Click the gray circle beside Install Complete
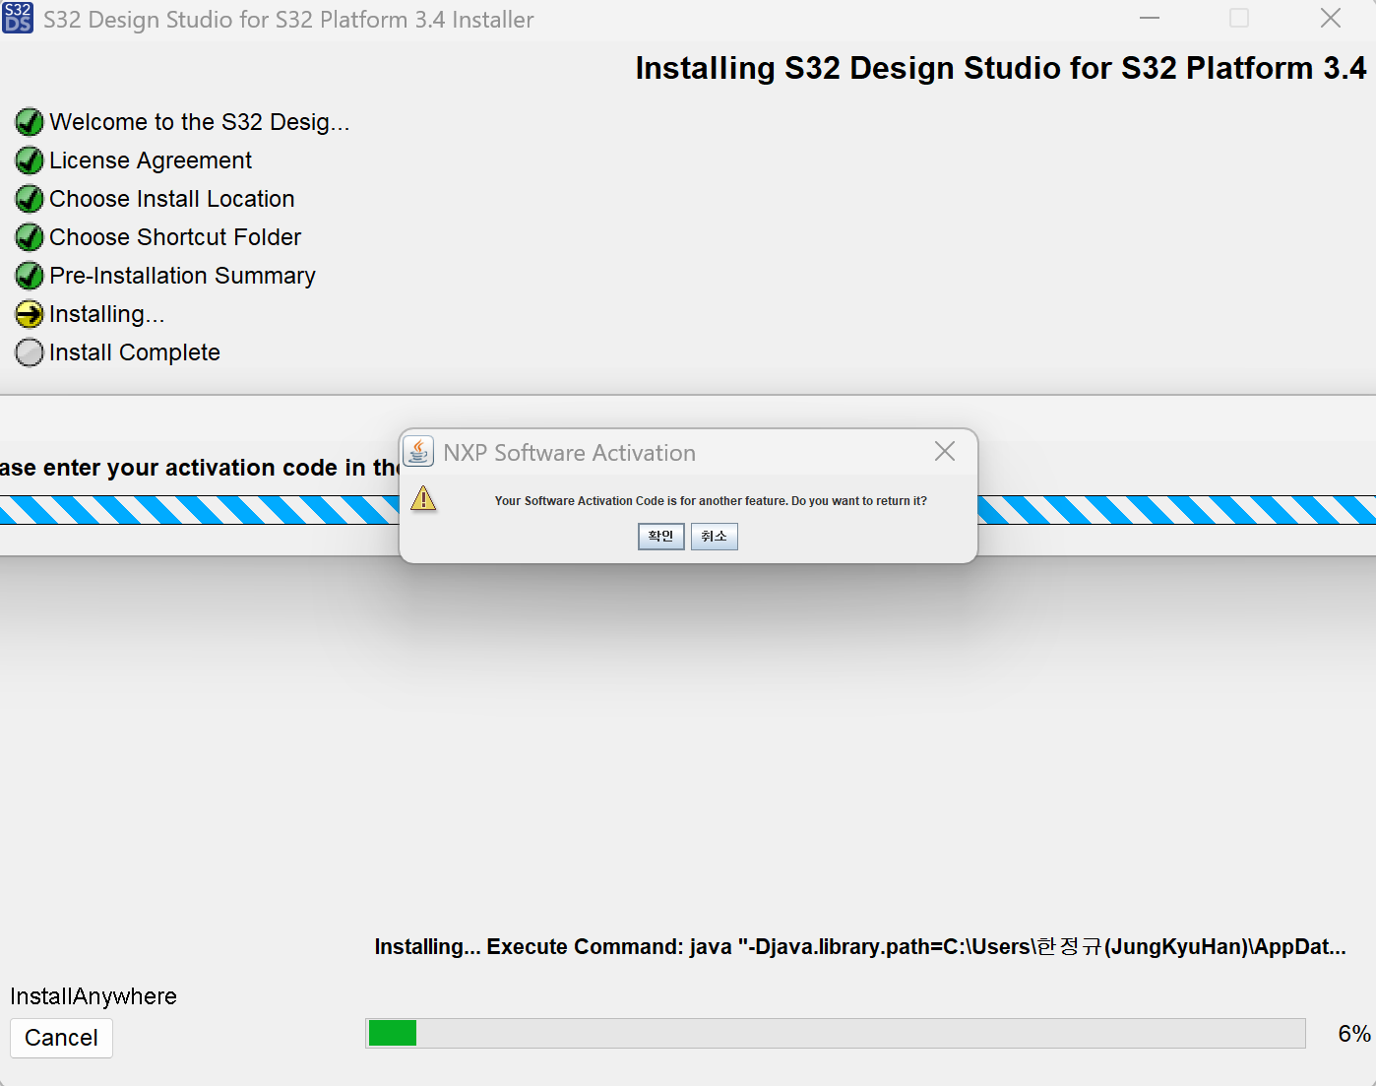The image size is (1376, 1086). click(x=30, y=352)
